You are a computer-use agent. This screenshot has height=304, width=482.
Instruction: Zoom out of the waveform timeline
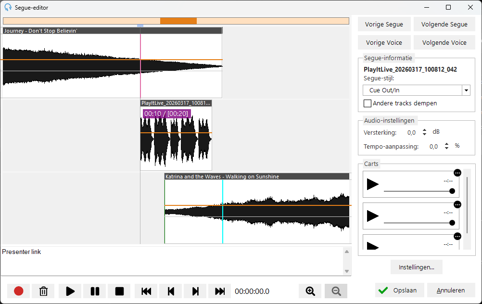tap(336, 291)
